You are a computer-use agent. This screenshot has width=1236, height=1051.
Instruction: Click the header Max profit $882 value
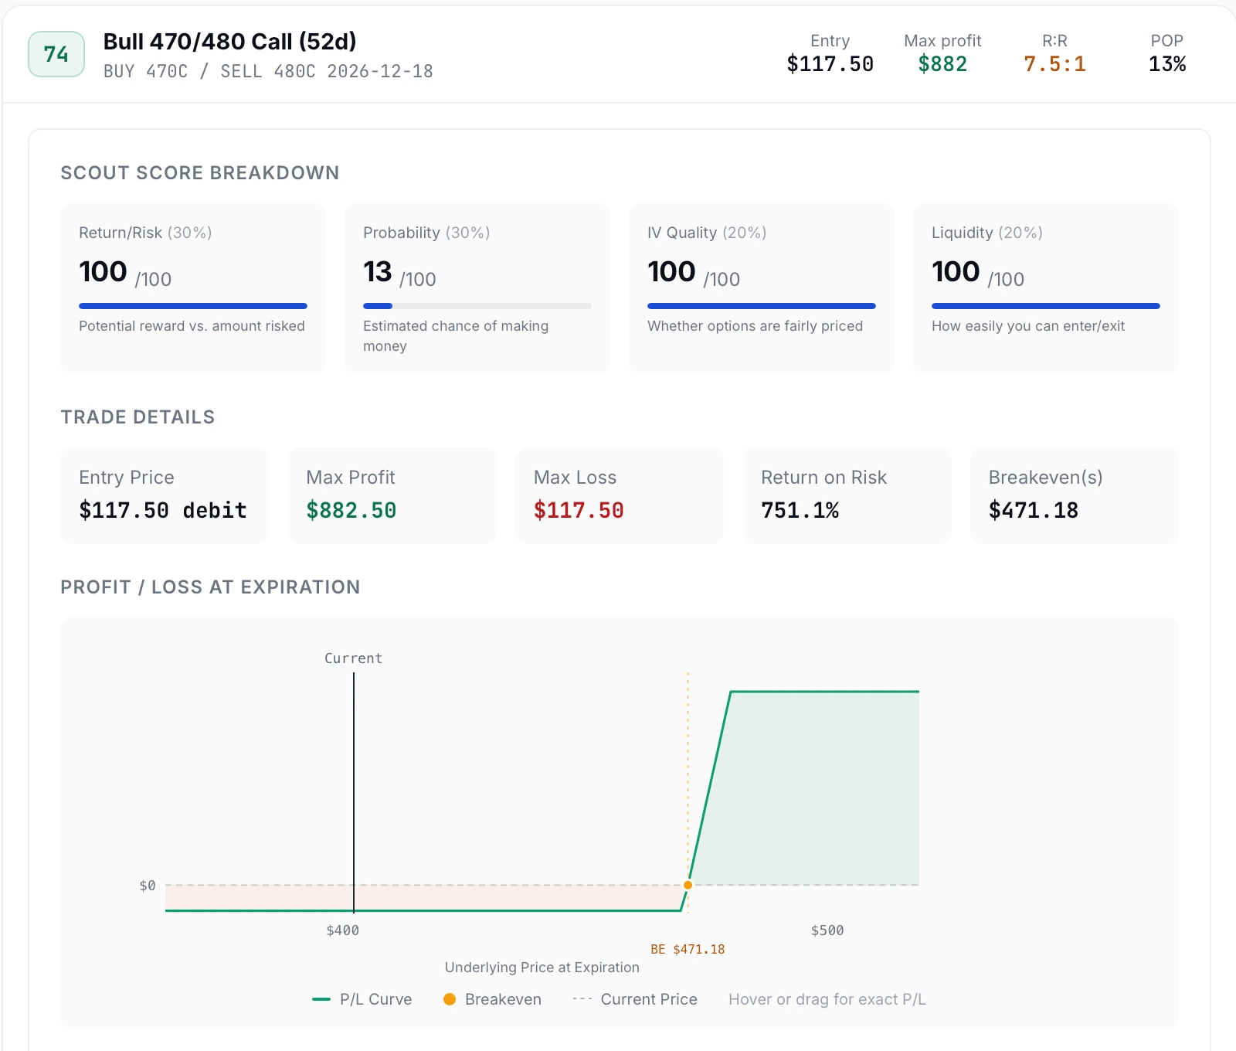[x=942, y=63]
